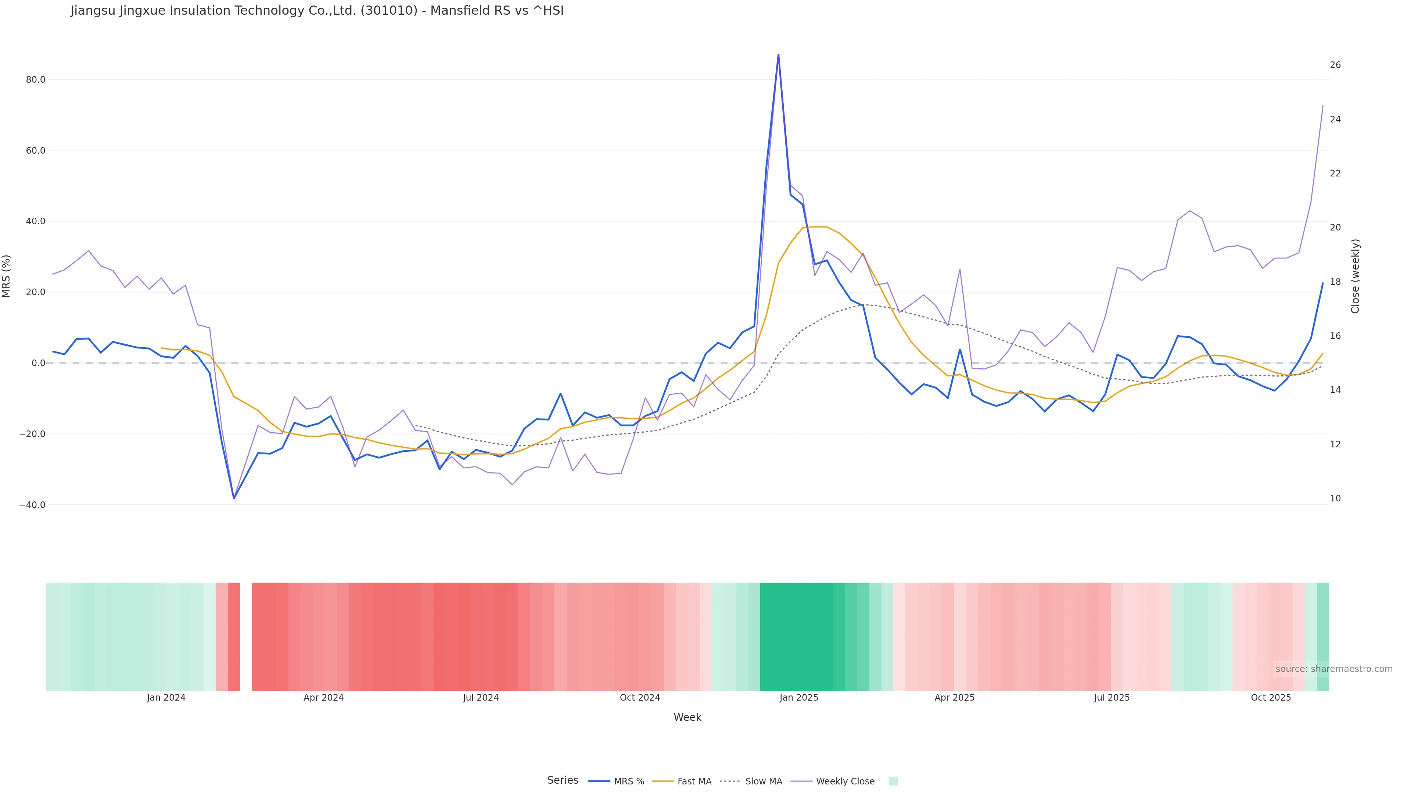Click the dashed Slow MA legend line

click(730, 782)
